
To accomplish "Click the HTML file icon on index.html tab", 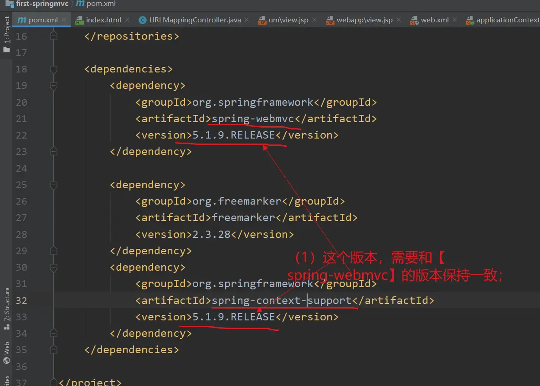I will pos(80,21).
